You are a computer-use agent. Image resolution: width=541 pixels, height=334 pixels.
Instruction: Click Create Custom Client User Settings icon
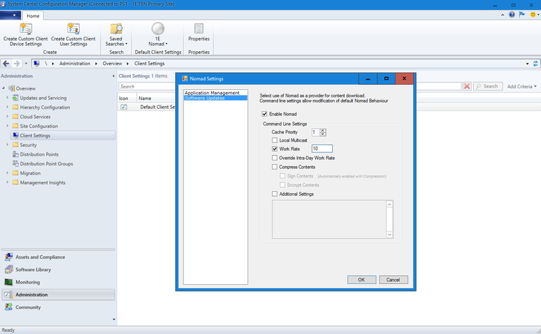[73, 29]
